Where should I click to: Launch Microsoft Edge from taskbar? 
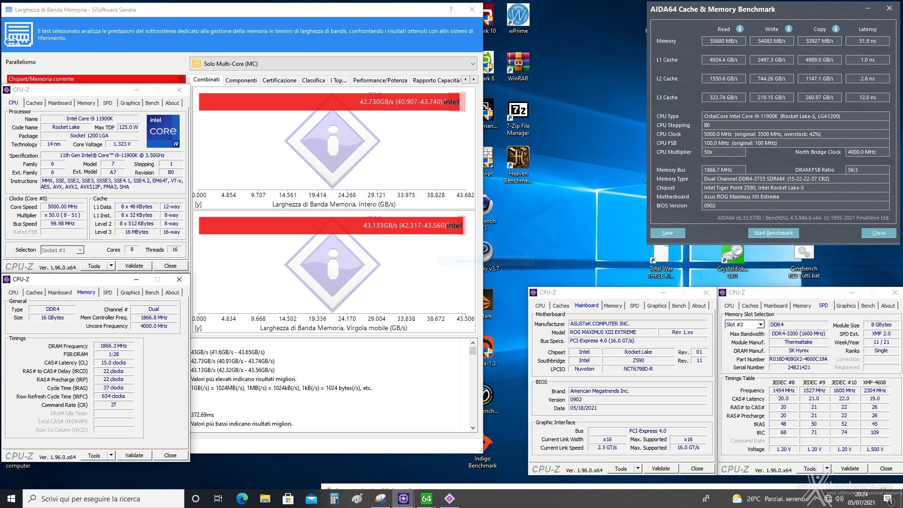point(242,499)
